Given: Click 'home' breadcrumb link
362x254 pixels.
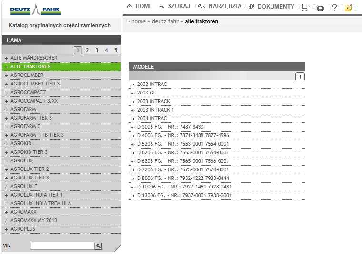Looking at the screenshot, I should 138,21.
